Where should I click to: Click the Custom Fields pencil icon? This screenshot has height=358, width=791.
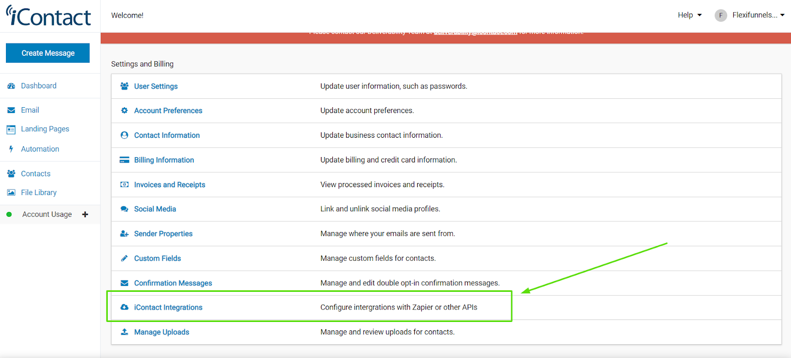point(125,258)
